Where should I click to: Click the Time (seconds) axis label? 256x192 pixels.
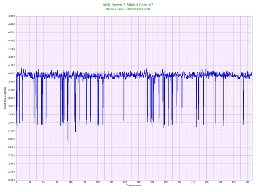[x=134, y=185]
